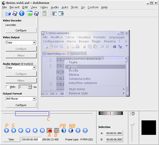
Task: Open the Video menu
Action: click(44, 7)
